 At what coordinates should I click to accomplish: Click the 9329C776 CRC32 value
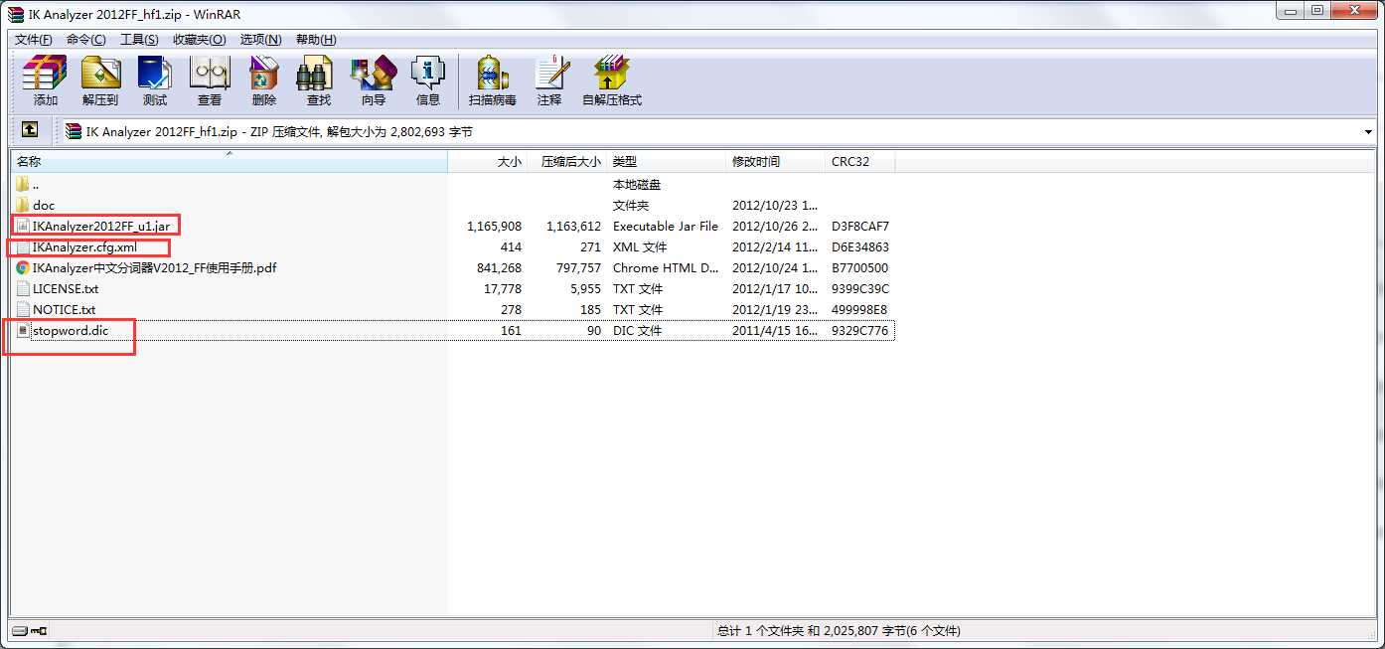(x=860, y=331)
